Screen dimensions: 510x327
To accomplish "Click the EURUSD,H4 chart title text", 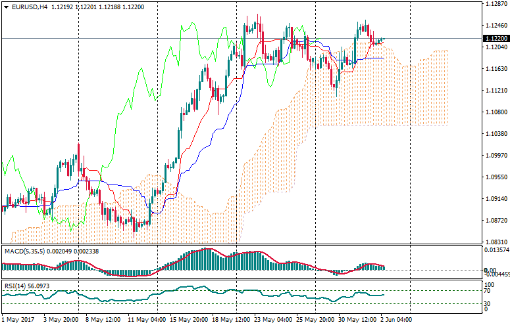I will pyautogui.click(x=30, y=7).
